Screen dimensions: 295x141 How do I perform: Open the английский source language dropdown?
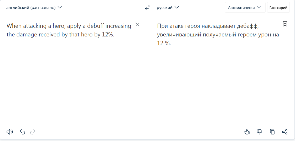[34, 8]
